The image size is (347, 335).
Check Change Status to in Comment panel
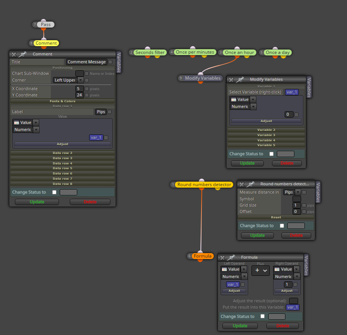pos(54,192)
